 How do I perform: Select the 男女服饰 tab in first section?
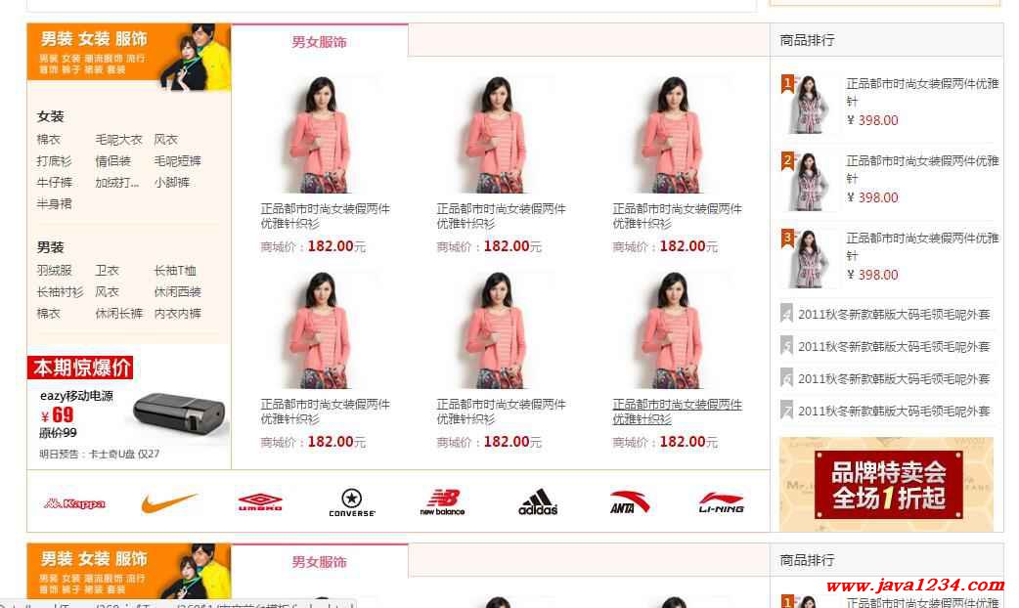tap(319, 42)
